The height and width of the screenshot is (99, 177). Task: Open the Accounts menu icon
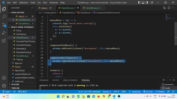click(x=4, y=78)
